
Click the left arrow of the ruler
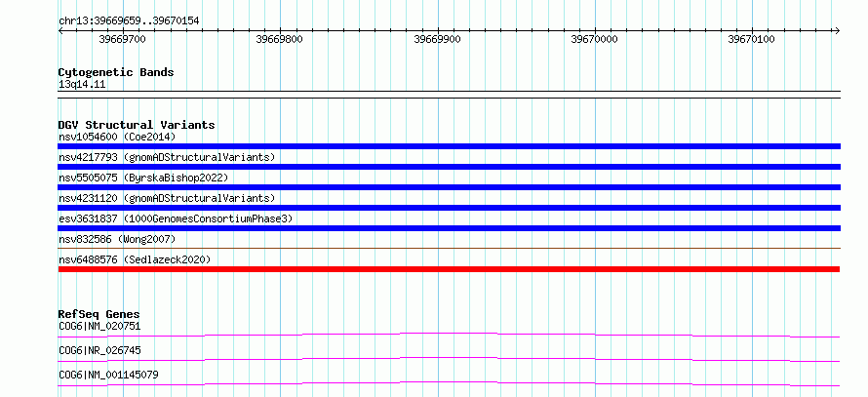(60, 31)
